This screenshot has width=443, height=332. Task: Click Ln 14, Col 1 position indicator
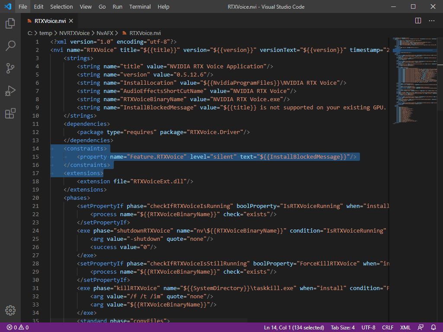point(294,327)
